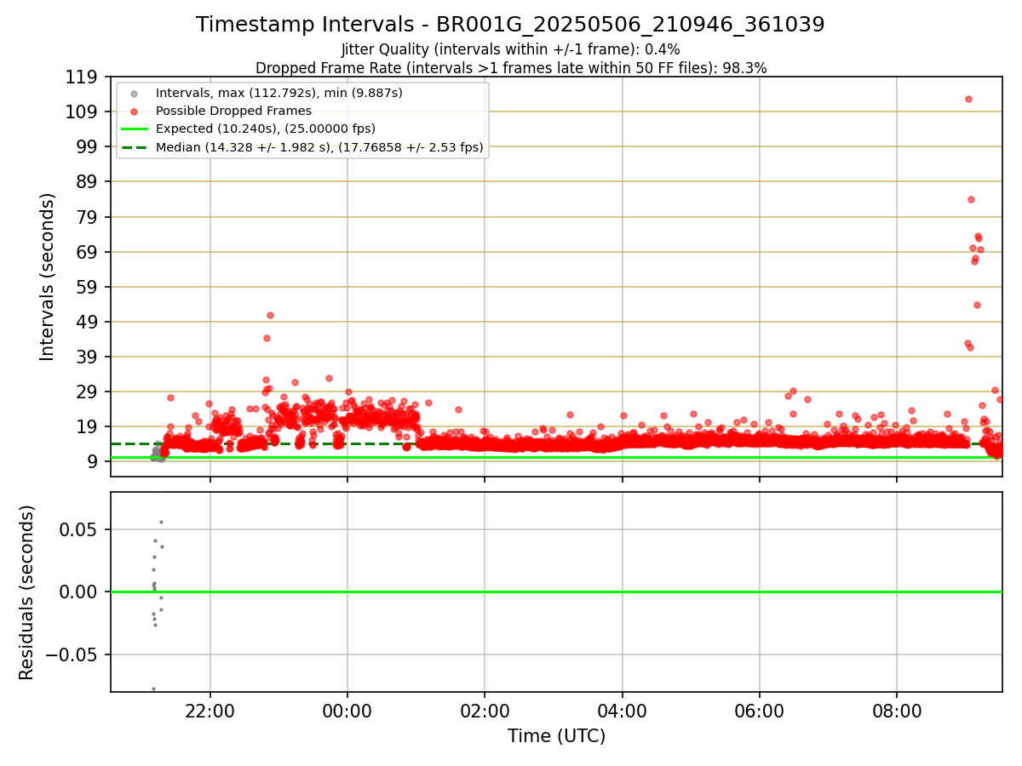The width and height of the screenshot is (1022, 766).
Task: Click the dashed green line sample in legend
Action: coord(134,147)
